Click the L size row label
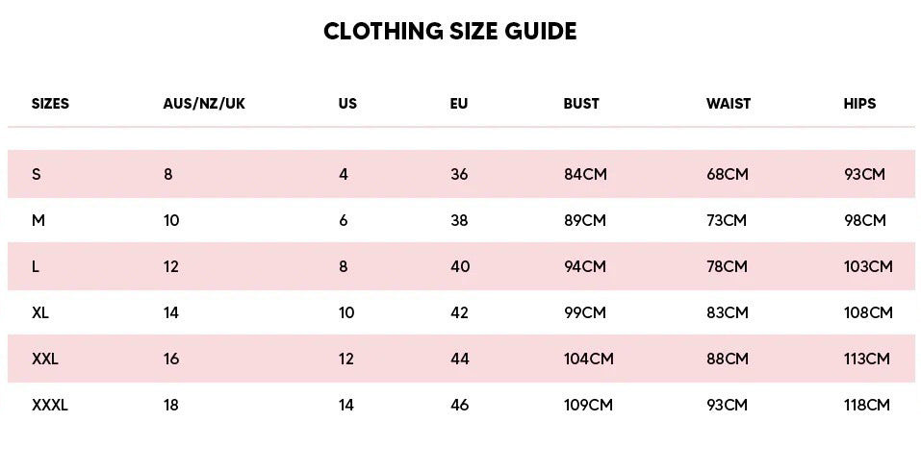 tap(36, 267)
